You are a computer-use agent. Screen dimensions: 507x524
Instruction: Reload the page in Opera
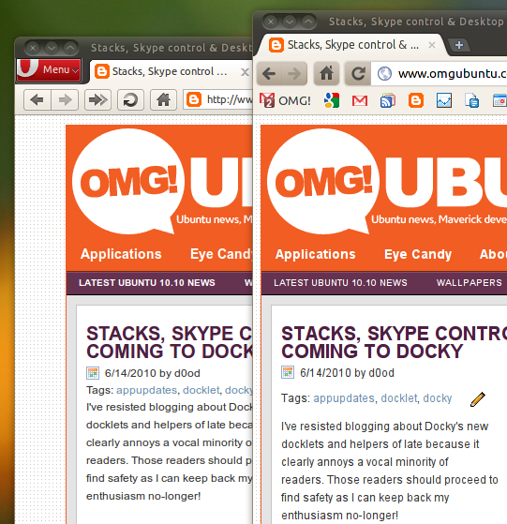[x=130, y=99]
